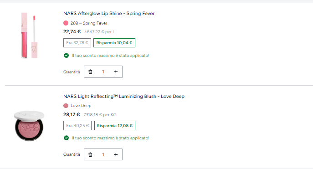Click green checkmark beside Blush discount message
This screenshot has height=169, width=313.
66,138
